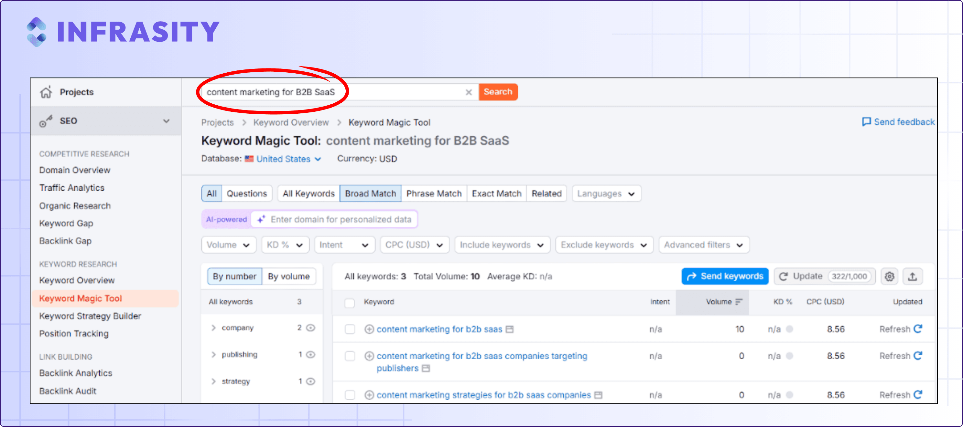Screen dimensions: 963x427
Task: Open the Projects home icon
Action: click(x=46, y=92)
